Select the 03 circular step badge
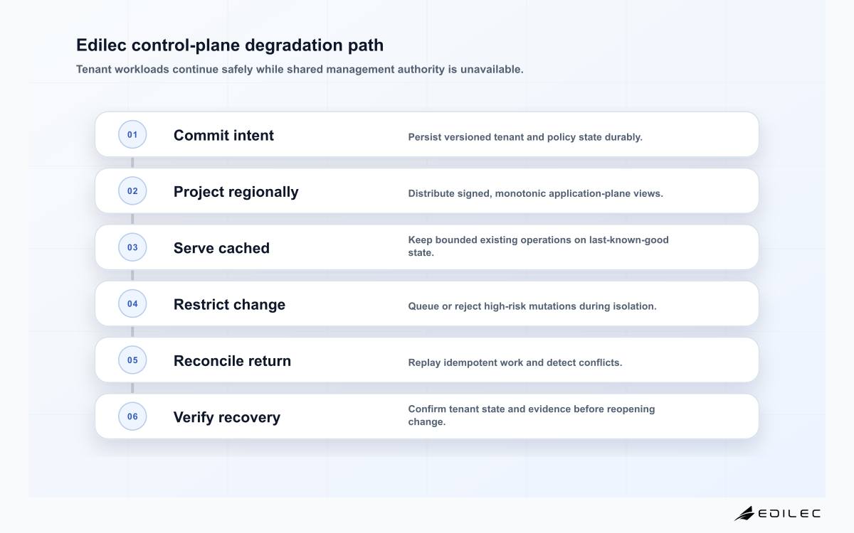 (x=132, y=247)
